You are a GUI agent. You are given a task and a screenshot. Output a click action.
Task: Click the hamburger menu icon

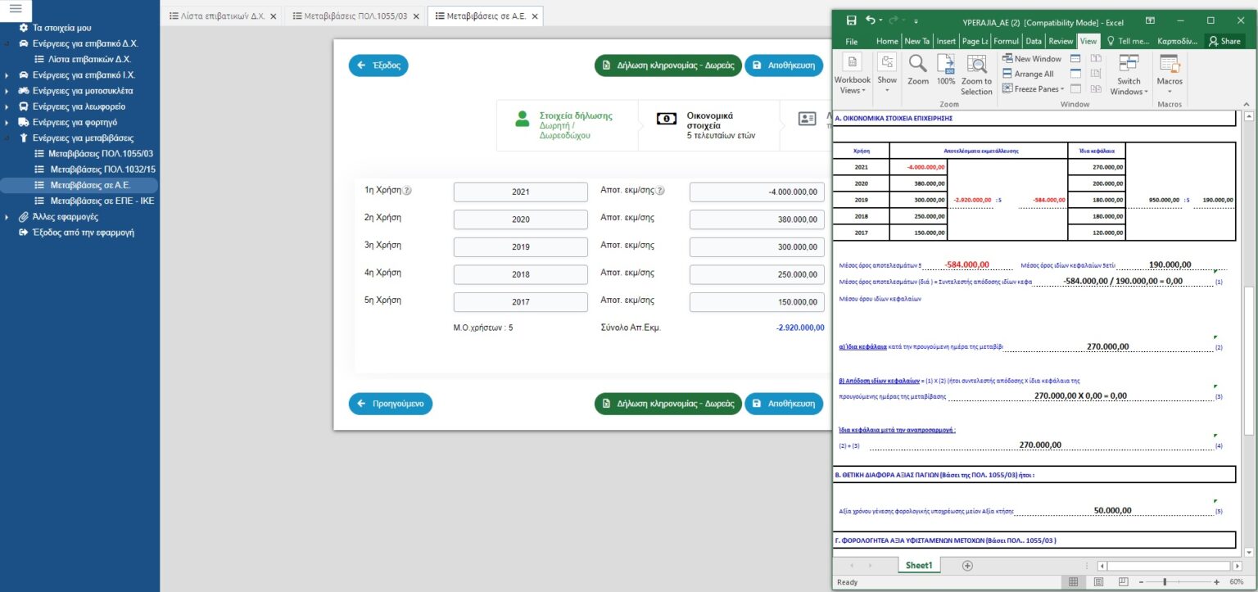pos(15,8)
